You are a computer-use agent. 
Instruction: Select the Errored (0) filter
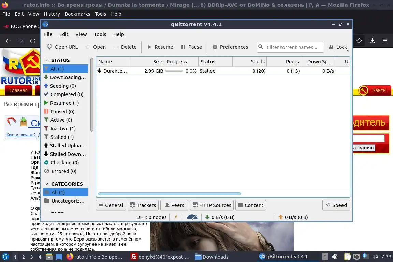(65, 171)
